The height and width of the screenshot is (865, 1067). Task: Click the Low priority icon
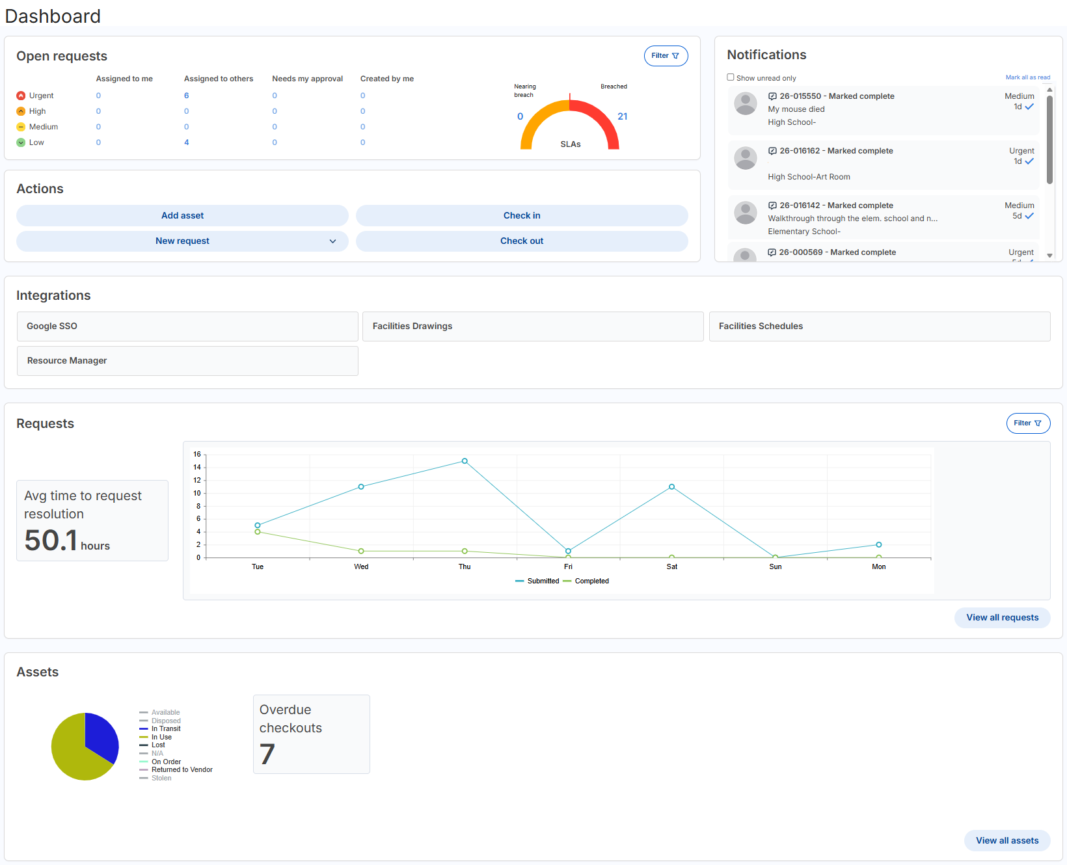pos(21,142)
